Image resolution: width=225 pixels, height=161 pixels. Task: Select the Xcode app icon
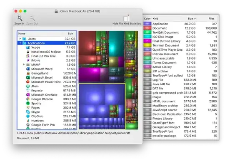click(x=28, y=47)
